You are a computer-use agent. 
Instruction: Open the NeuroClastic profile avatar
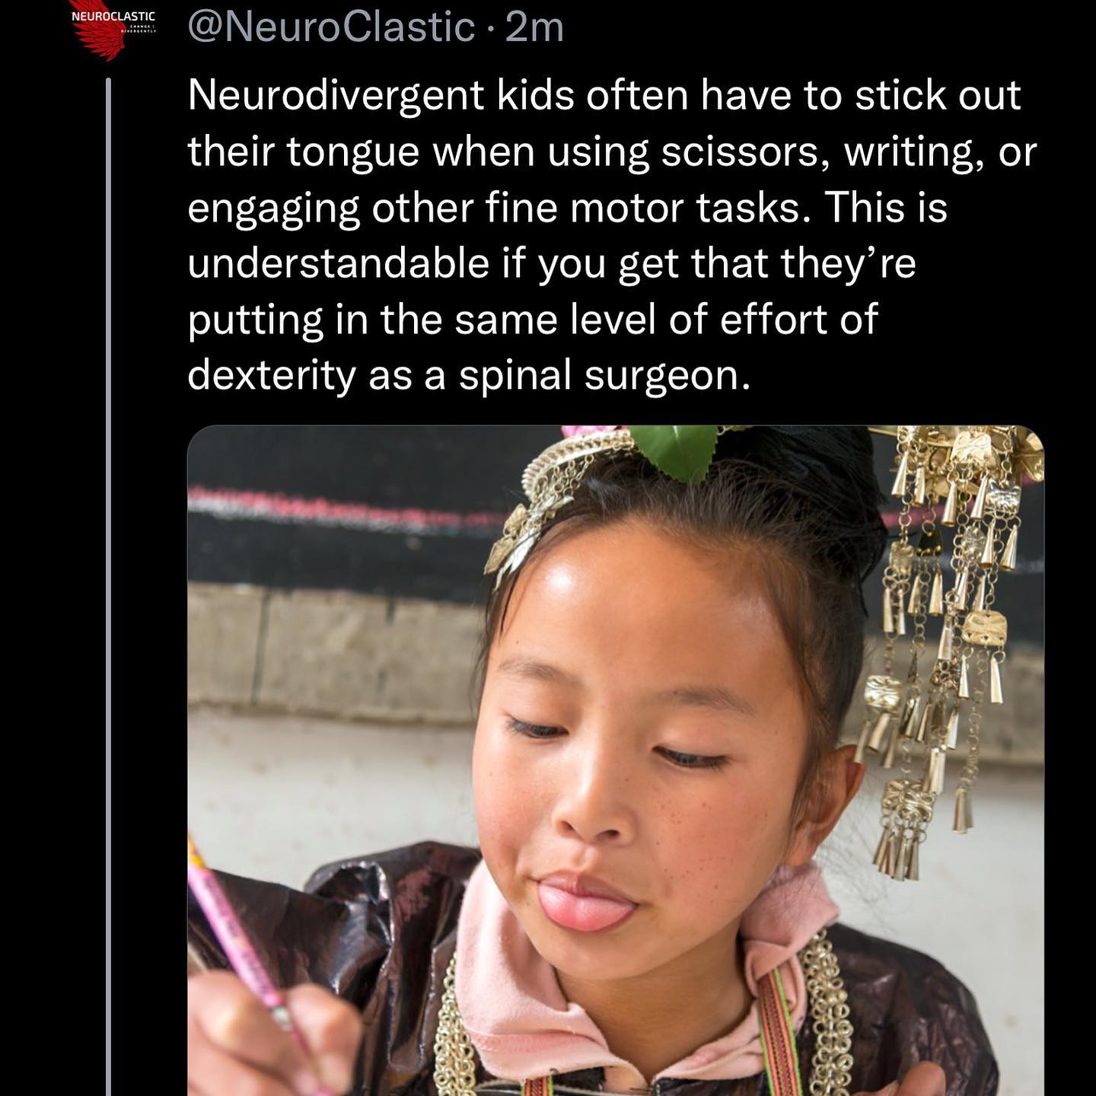pyautogui.click(x=113, y=32)
